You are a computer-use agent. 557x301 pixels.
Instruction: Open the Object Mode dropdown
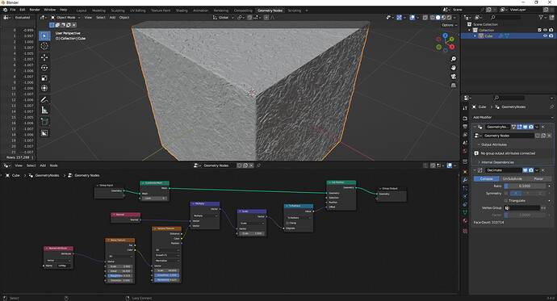click(65, 18)
